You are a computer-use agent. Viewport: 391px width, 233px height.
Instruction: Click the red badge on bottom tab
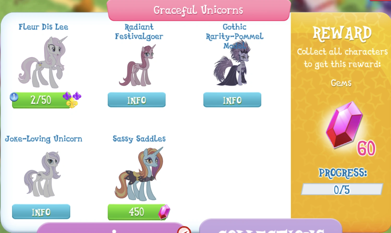tap(184, 230)
